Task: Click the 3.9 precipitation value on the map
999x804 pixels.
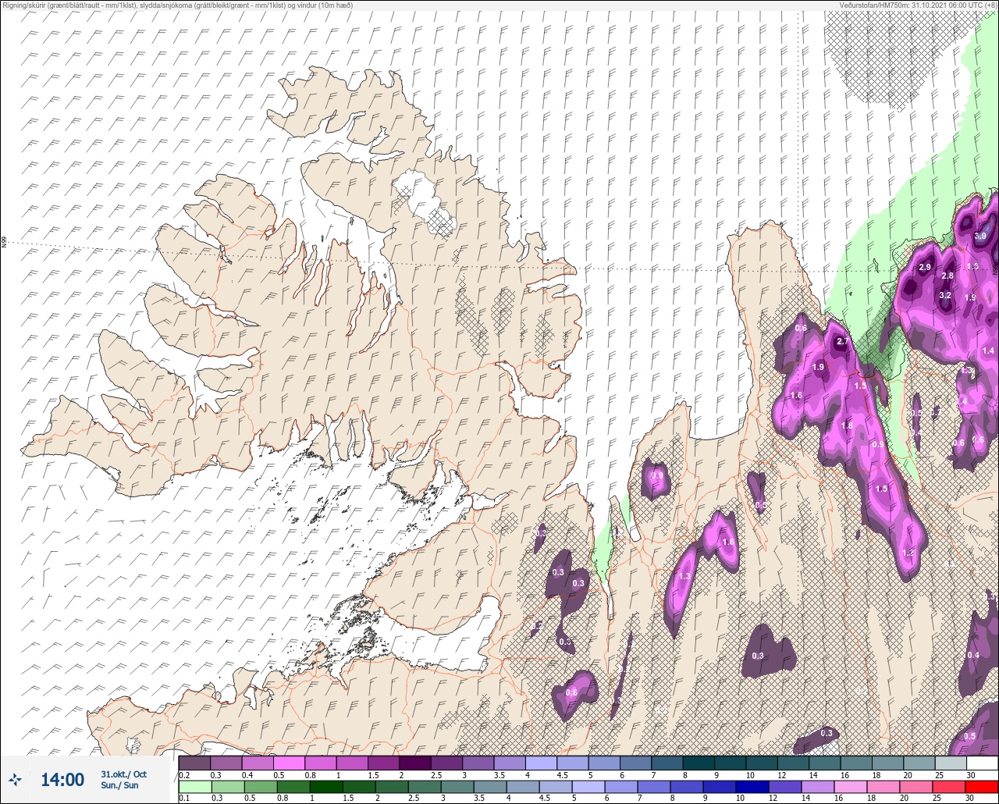Action: pos(981,237)
